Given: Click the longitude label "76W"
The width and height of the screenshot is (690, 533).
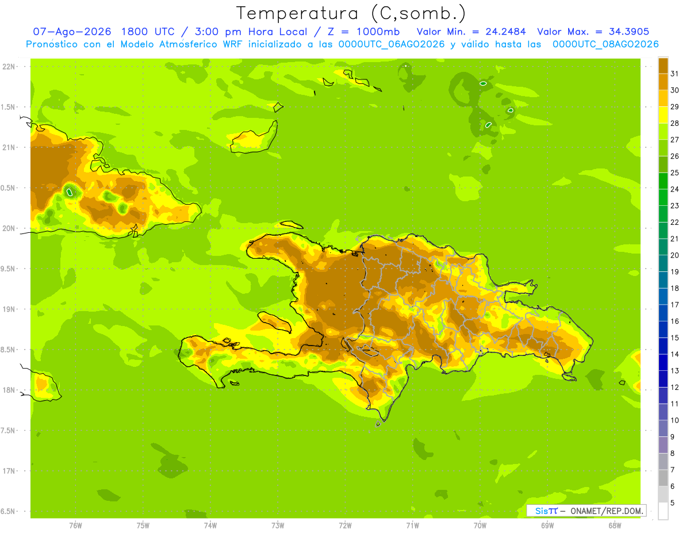Looking at the screenshot, I should (75, 526).
